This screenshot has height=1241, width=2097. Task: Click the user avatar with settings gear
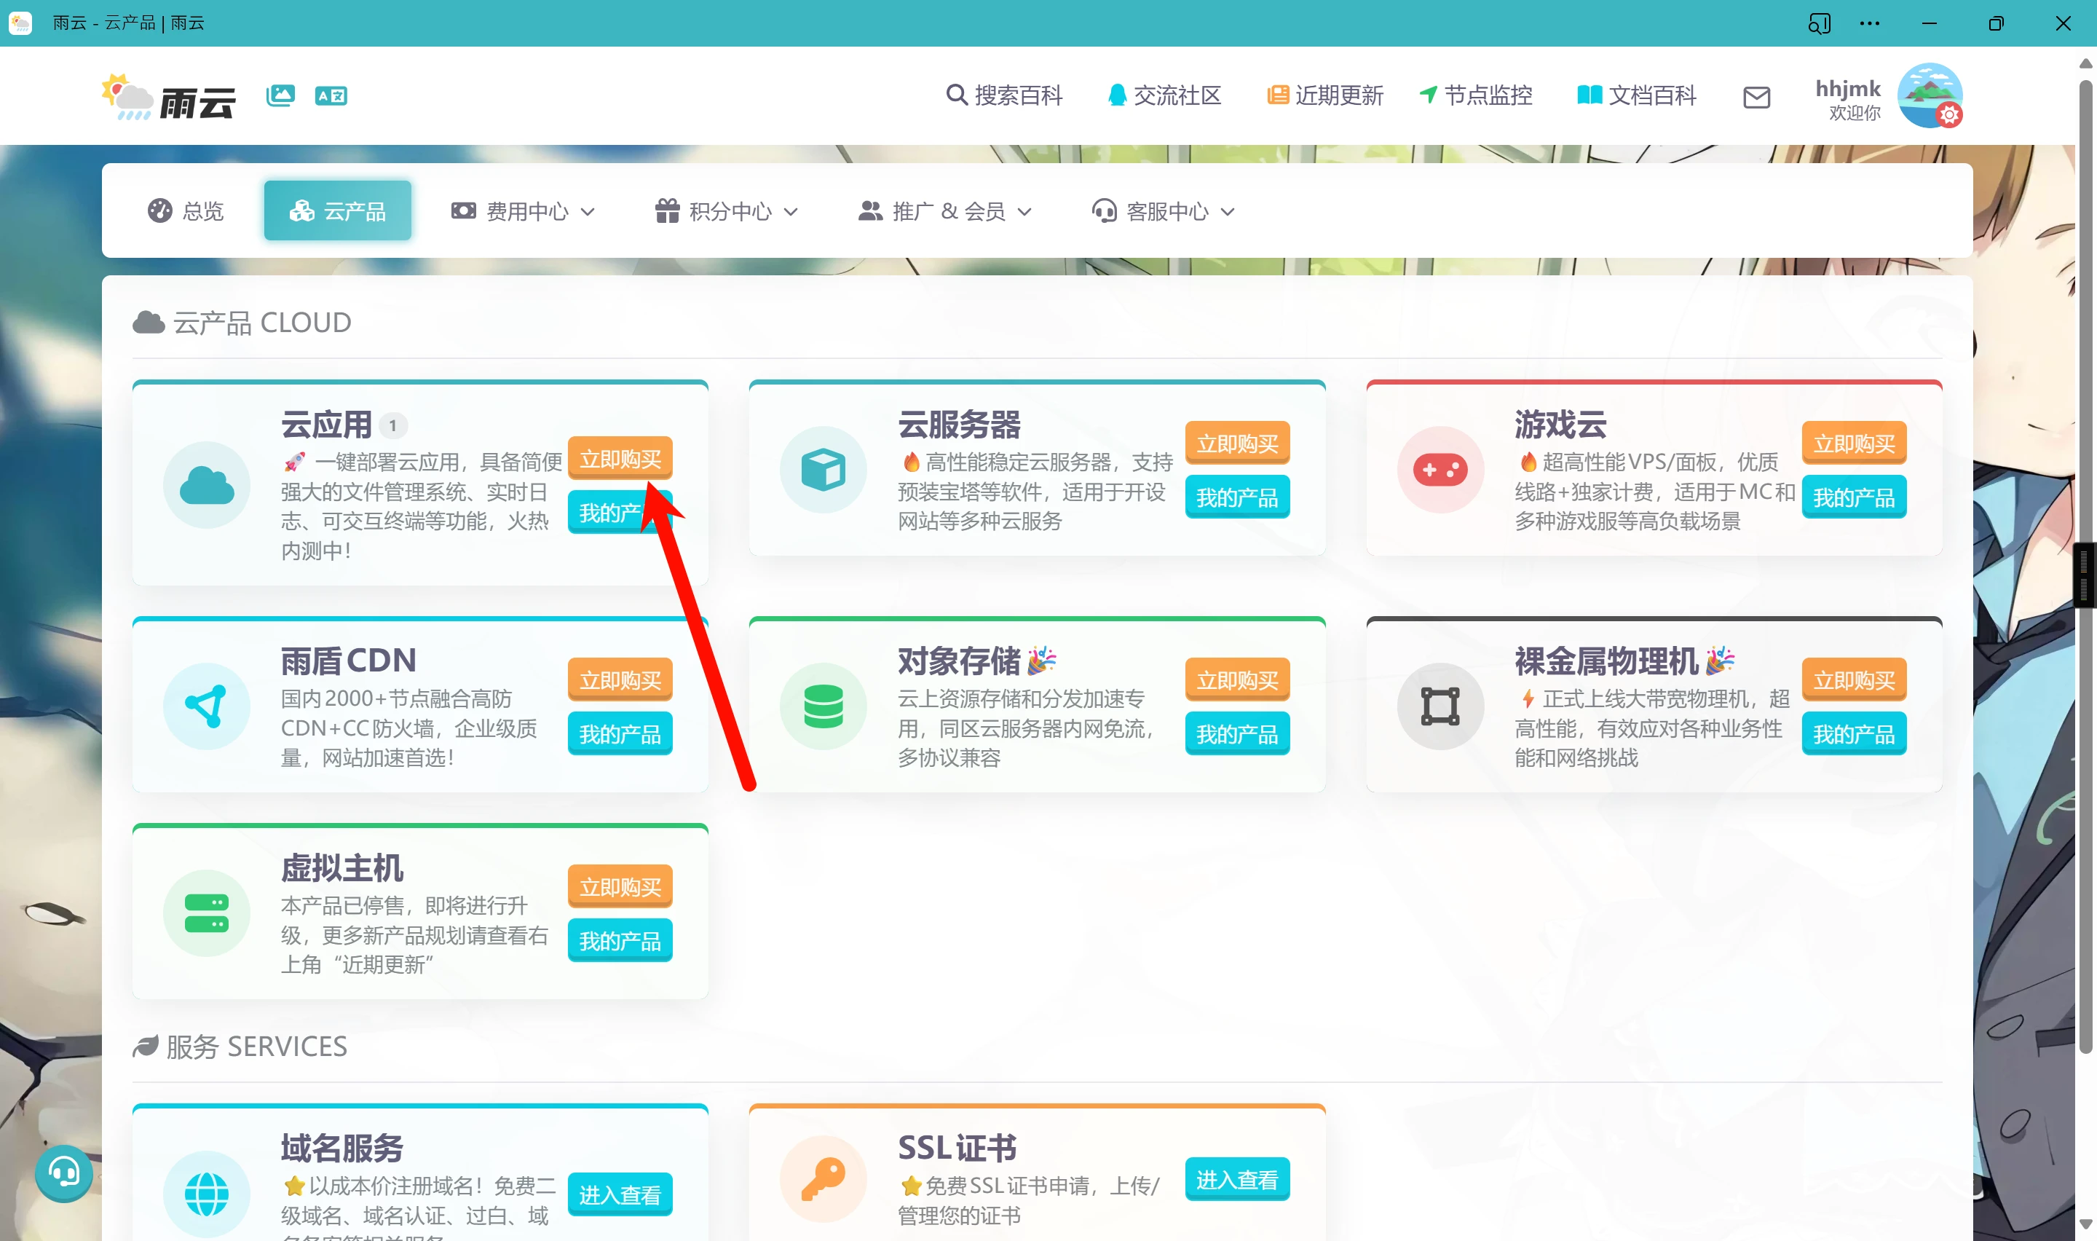coord(1929,95)
